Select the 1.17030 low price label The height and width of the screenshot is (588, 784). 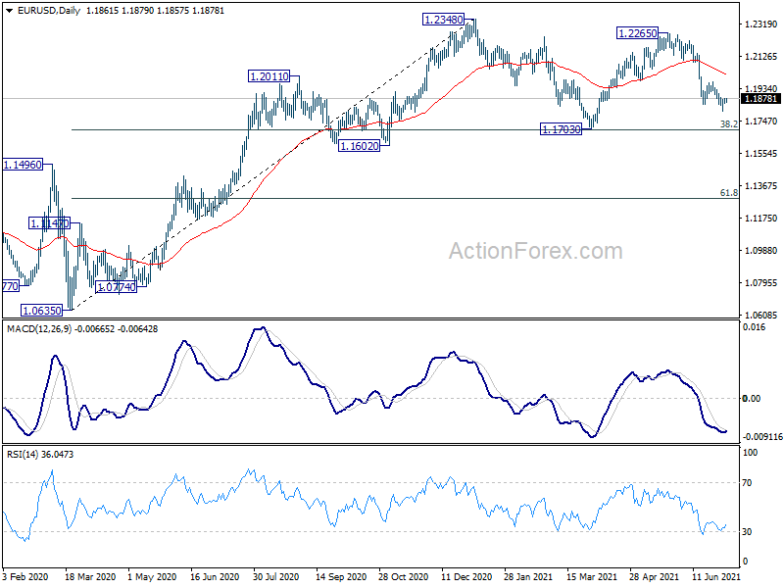[562, 129]
